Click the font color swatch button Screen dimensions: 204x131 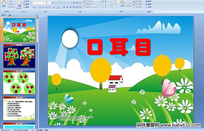58,7
